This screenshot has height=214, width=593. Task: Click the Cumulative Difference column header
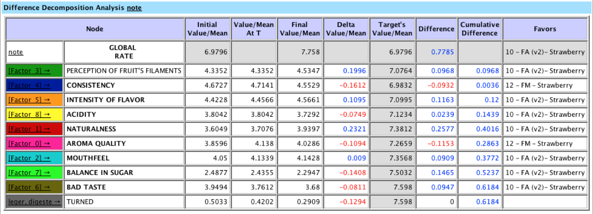tap(480, 29)
